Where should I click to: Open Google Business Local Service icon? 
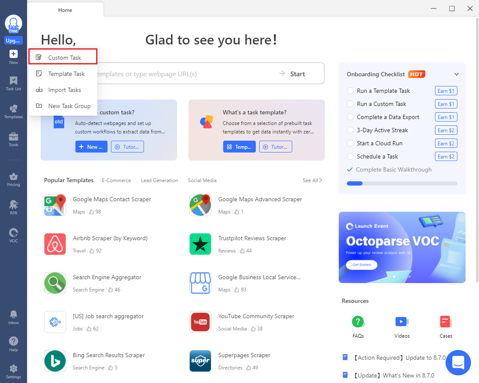(x=200, y=283)
